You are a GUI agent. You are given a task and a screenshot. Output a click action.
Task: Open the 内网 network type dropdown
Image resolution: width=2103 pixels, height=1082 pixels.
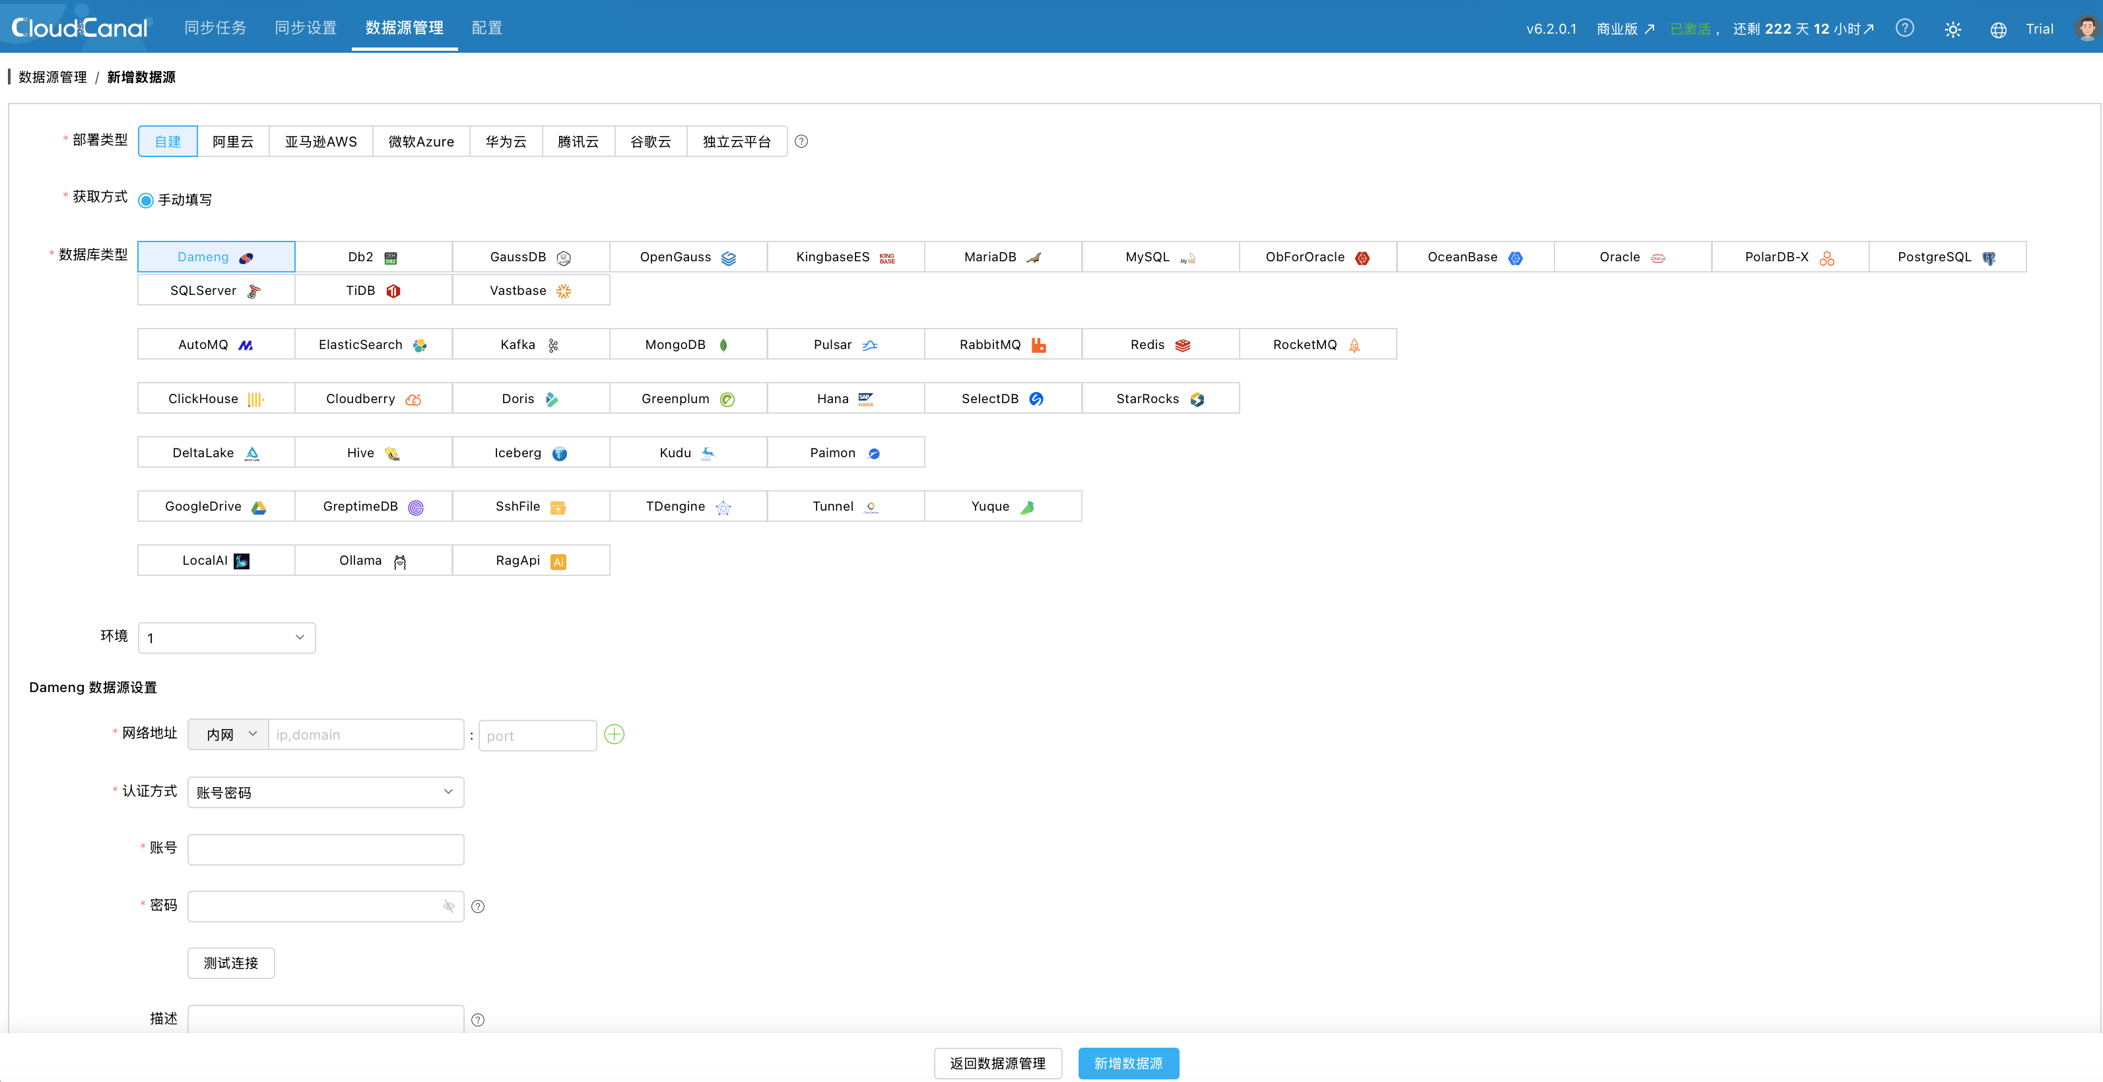pyautogui.click(x=228, y=734)
